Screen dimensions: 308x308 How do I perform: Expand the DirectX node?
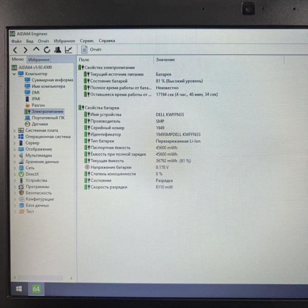coord(14,175)
